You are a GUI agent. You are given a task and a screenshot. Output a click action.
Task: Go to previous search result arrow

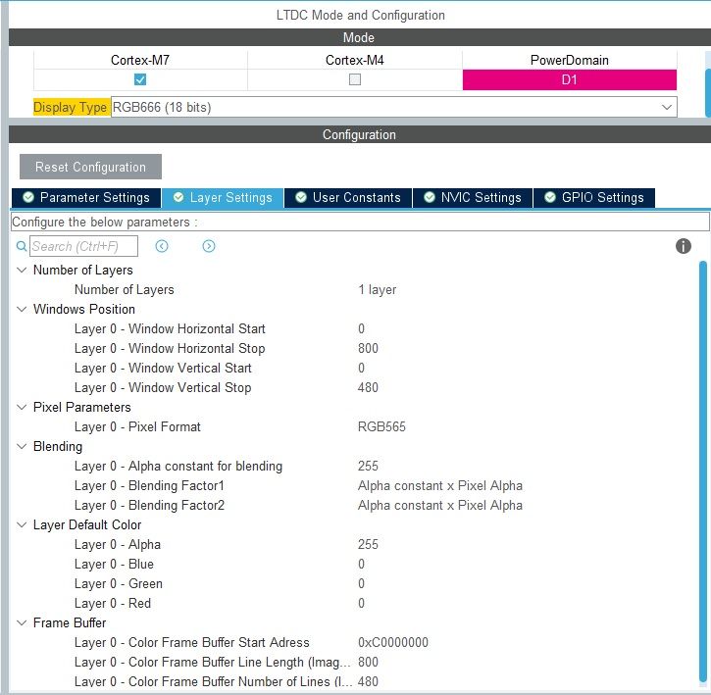tap(162, 246)
